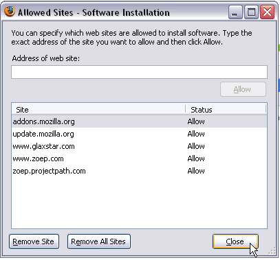The width and height of the screenshot is (280, 260).
Task: Select the zoep.projectpath.com row
Action: coord(139,171)
